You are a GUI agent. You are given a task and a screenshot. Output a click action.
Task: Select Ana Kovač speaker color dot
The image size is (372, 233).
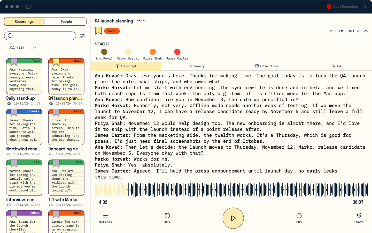[104, 52]
